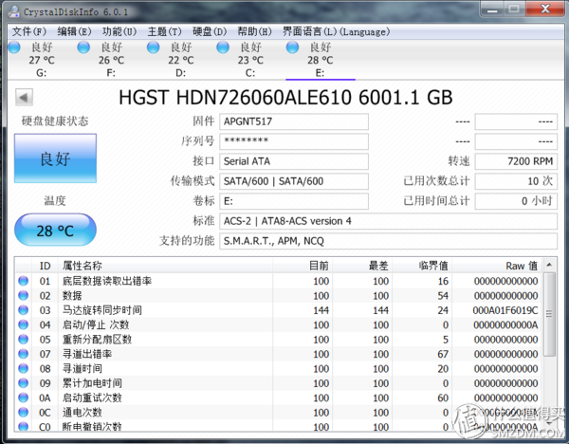Click the SATA/600 transfer mode field

(294, 181)
